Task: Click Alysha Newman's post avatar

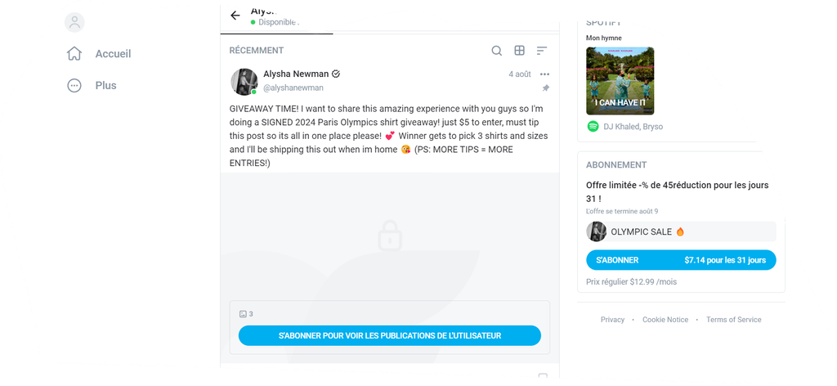Action: (x=244, y=82)
